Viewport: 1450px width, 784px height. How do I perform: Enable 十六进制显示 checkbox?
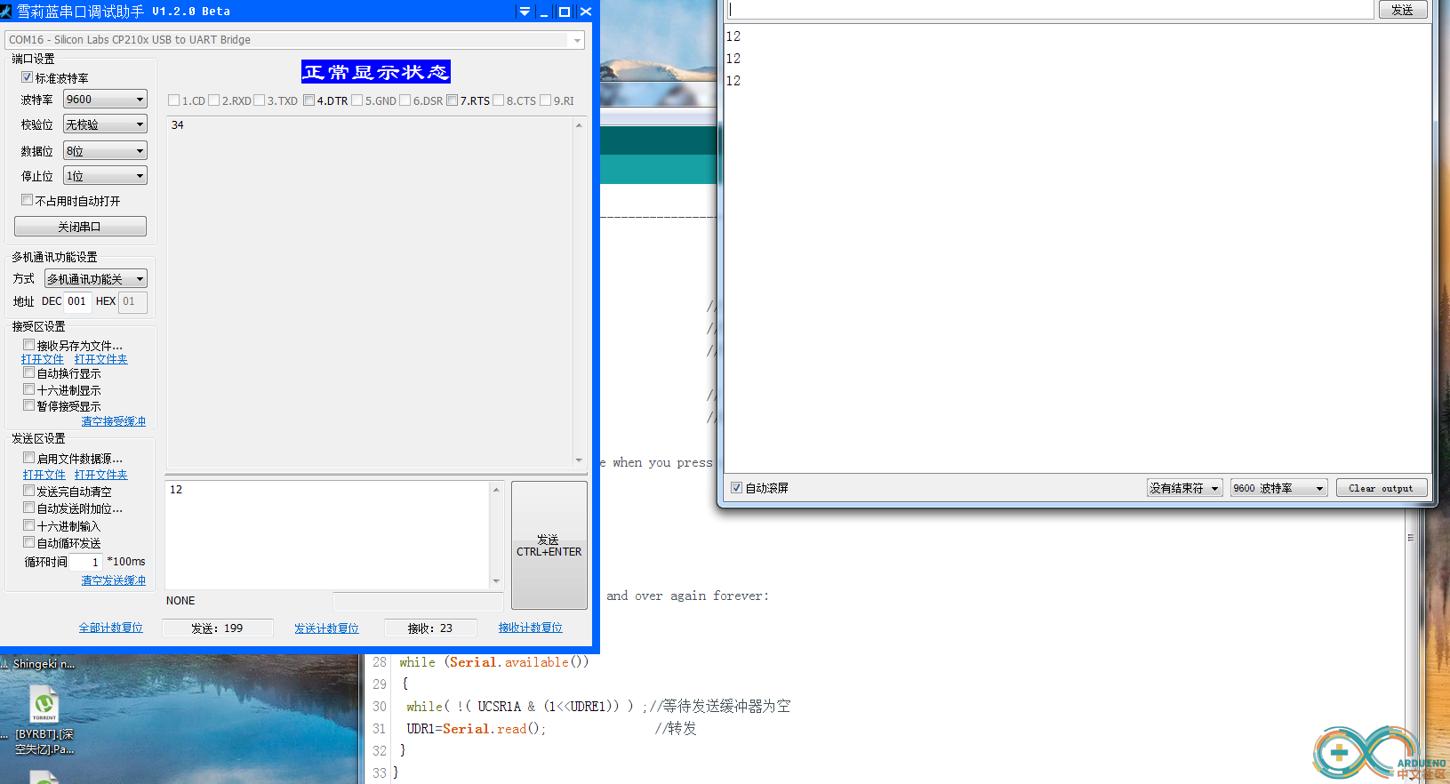click(x=28, y=389)
